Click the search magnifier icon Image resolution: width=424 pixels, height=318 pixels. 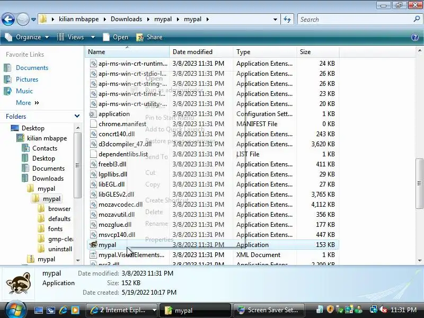(417, 19)
